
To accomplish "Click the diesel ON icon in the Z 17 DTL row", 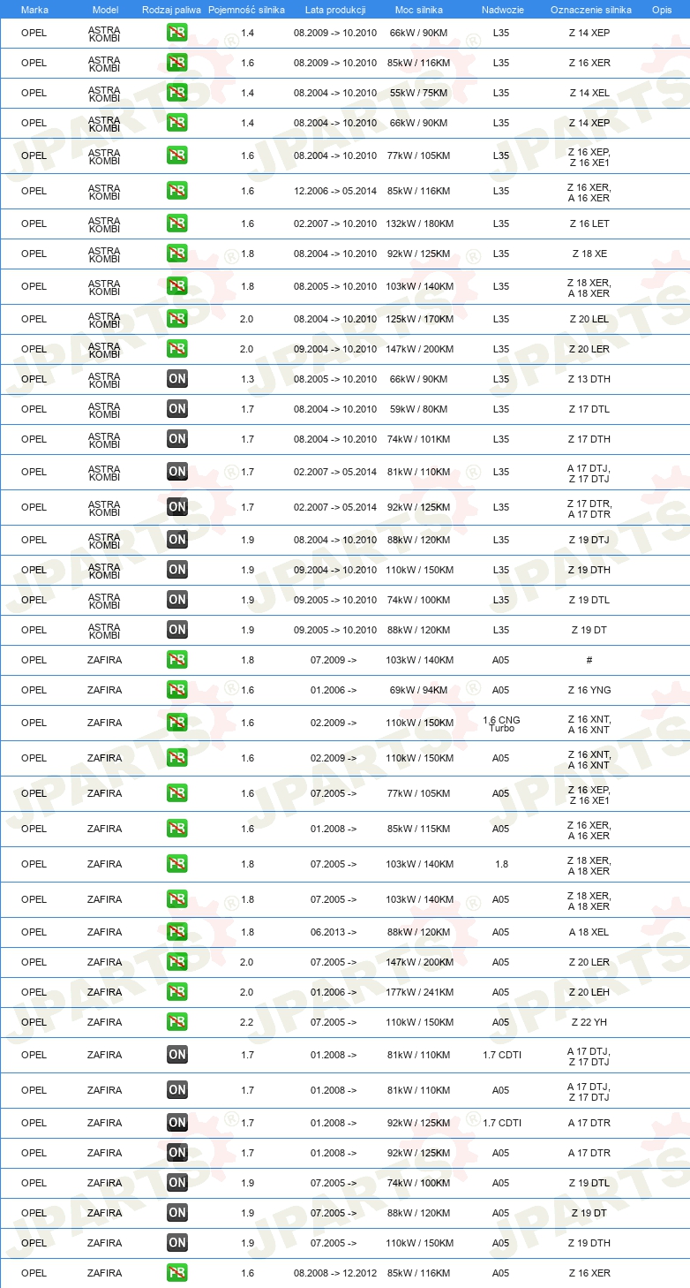I will (x=177, y=409).
